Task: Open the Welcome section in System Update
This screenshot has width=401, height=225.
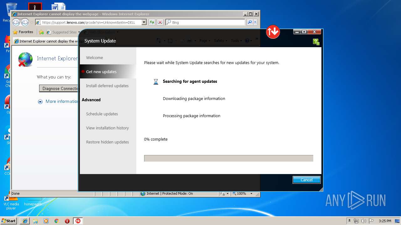Action: pyautogui.click(x=95, y=57)
